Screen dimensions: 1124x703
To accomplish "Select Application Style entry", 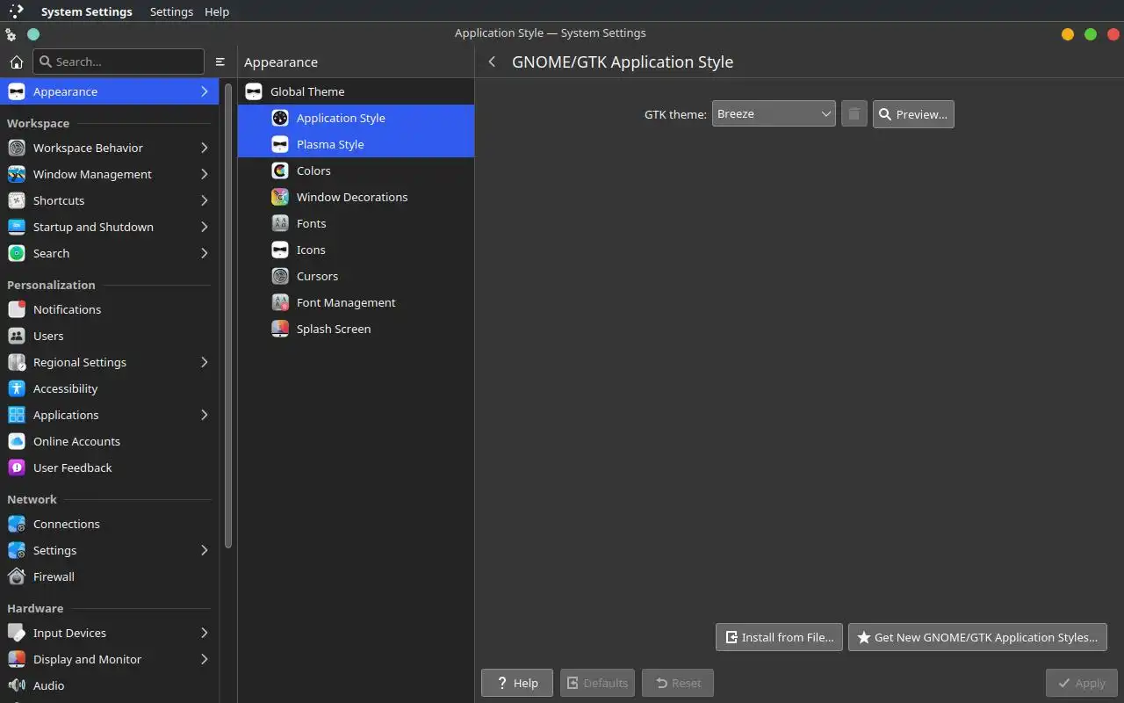I will click(356, 118).
